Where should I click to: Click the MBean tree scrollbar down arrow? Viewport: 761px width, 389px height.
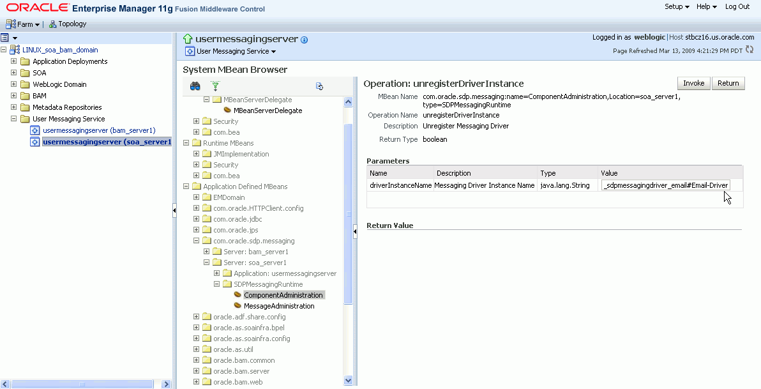pos(347,381)
